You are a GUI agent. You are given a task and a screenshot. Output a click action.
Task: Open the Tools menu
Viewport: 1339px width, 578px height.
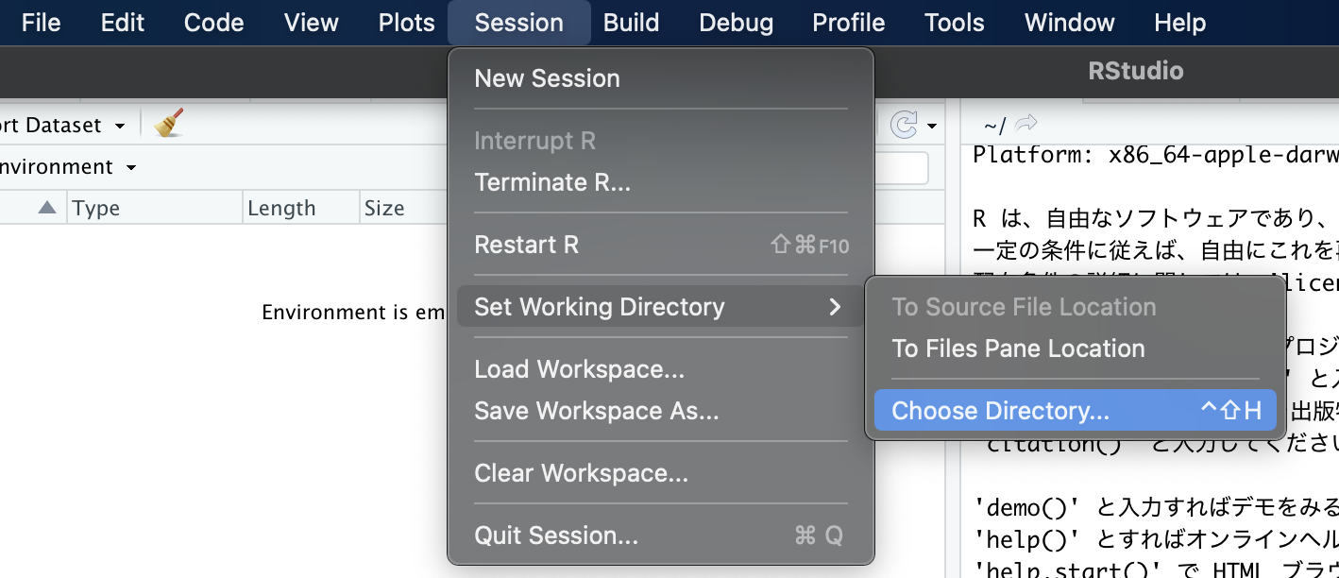[x=954, y=23]
